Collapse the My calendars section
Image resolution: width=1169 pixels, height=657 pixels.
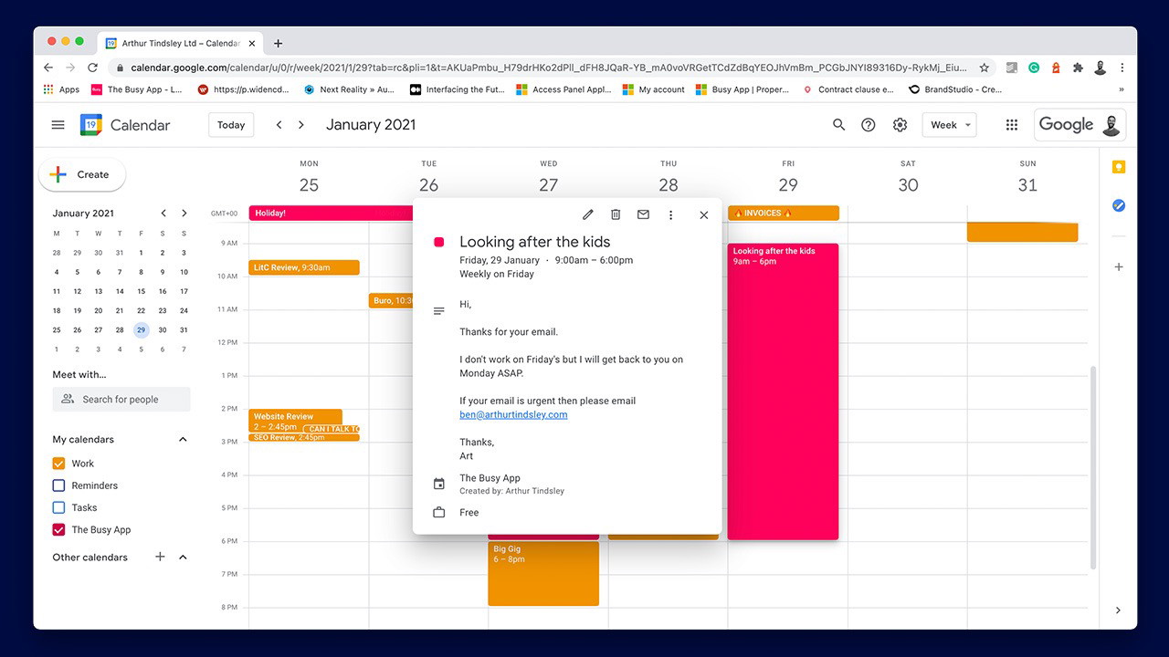(183, 439)
